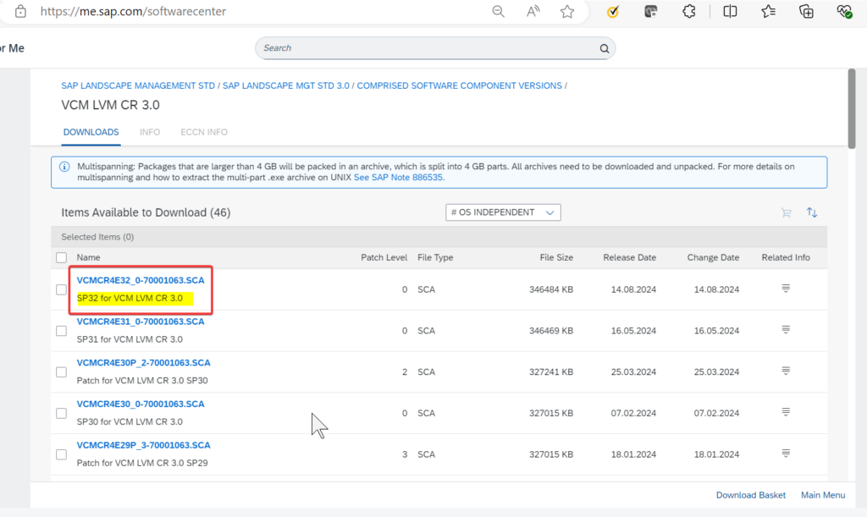
Task: Open the extensions puzzle piece icon
Action: coord(689,11)
